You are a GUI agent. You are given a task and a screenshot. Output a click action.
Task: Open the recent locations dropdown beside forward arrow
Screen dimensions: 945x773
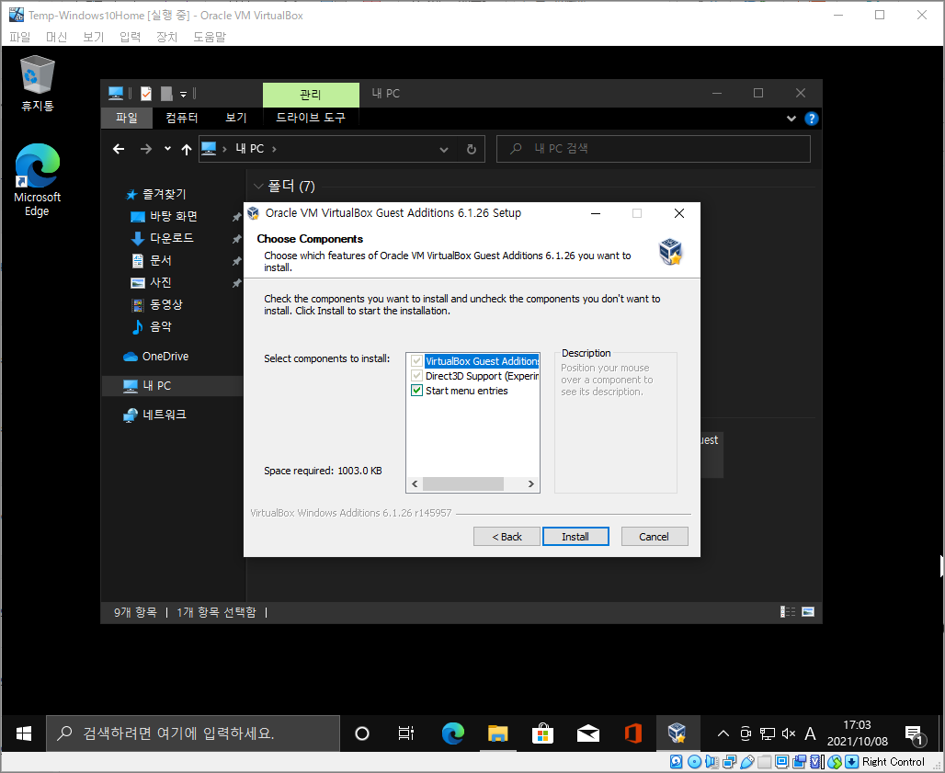[167, 149]
